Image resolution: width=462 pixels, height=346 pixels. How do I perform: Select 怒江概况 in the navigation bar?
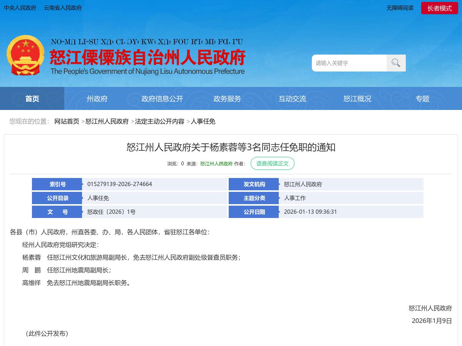[358, 98]
